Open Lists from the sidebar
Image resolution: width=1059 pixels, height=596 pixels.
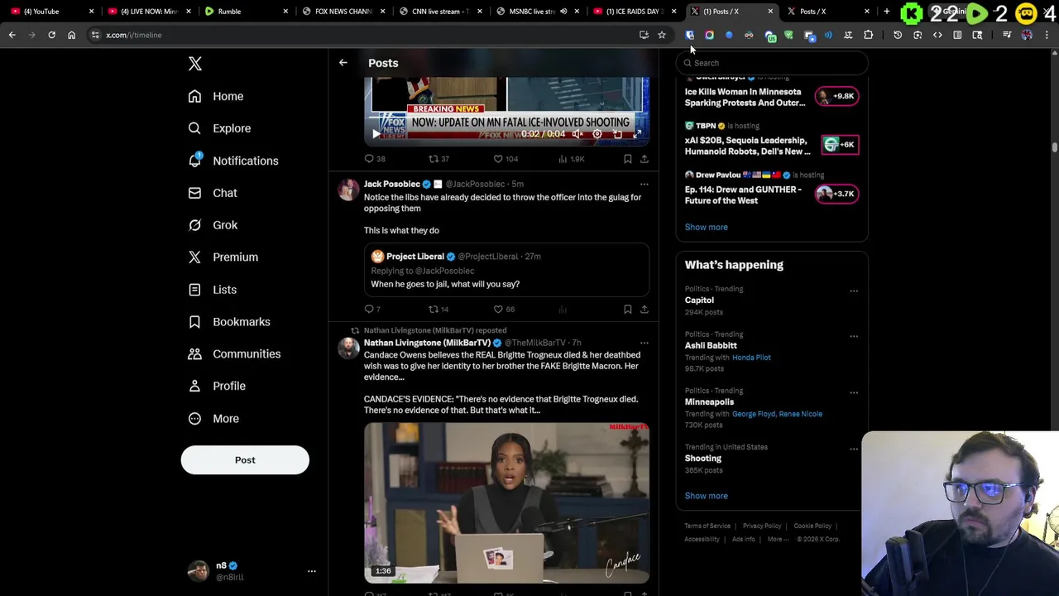(x=213, y=290)
